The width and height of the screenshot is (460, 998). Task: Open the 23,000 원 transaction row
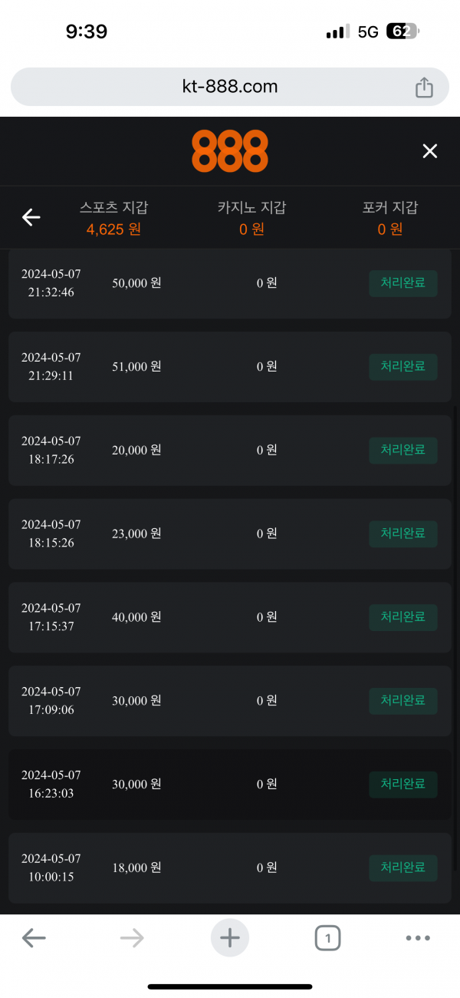(230, 534)
